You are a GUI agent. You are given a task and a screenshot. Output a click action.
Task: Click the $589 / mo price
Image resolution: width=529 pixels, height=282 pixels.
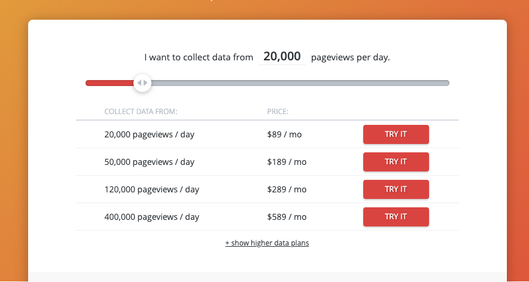click(x=287, y=217)
